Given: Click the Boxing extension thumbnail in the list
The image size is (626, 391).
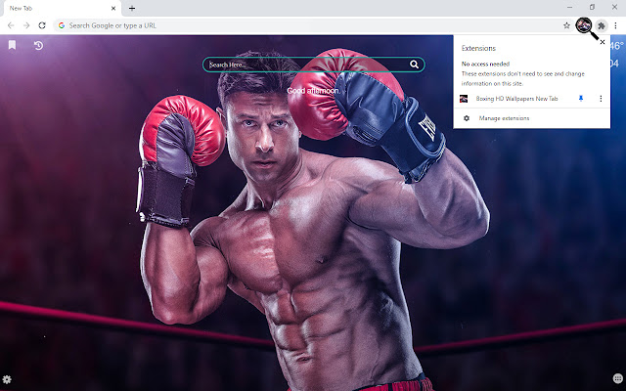Looking at the screenshot, I should coord(464,99).
